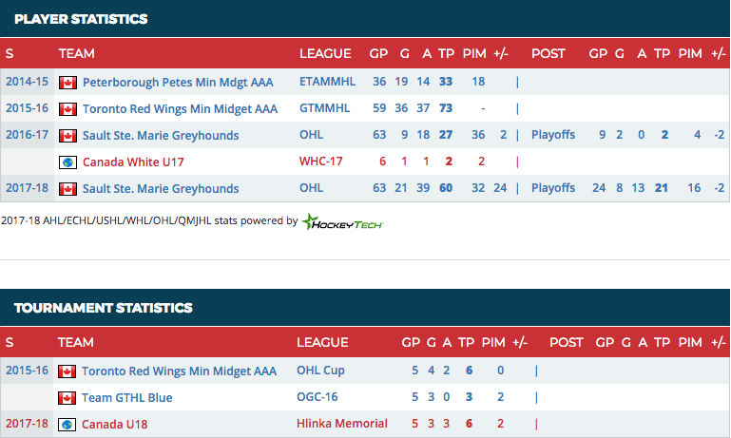Click the flag beside Toronto Red Wings in Tournament Statistics
The width and height of the screenshot is (731, 438).
67,371
